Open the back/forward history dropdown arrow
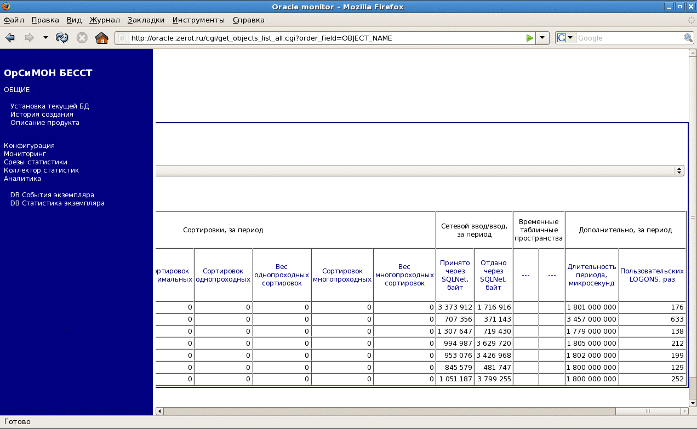The image size is (697, 429). [45, 38]
